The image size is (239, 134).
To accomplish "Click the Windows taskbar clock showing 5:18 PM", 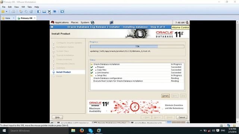I will click(232, 131).
